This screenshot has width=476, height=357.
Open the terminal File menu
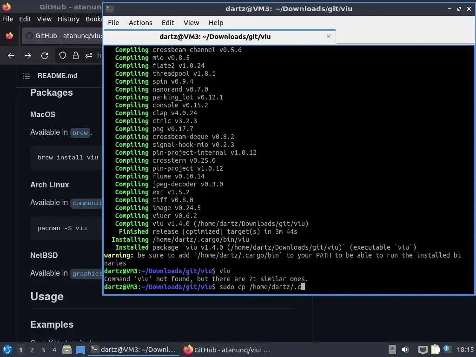[x=113, y=23]
